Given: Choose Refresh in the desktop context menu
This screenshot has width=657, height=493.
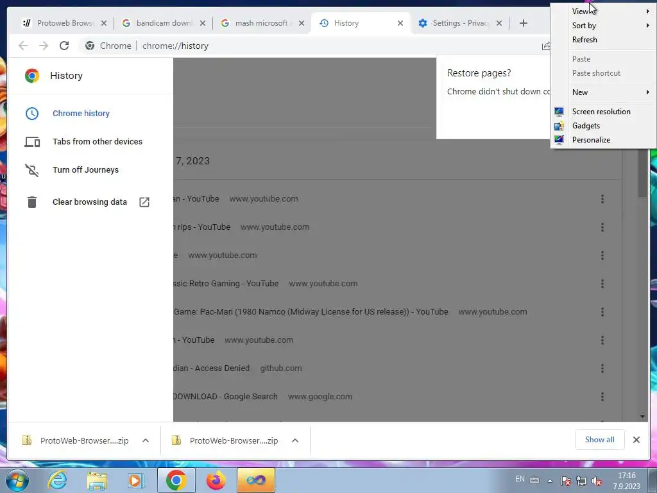Looking at the screenshot, I should (584, 40).
